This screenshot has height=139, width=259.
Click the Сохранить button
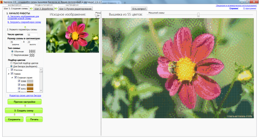14,119
